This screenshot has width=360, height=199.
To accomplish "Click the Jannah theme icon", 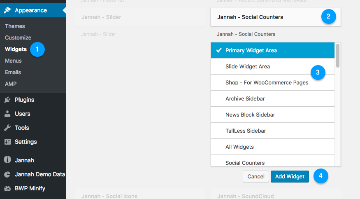I will (7, 159).
